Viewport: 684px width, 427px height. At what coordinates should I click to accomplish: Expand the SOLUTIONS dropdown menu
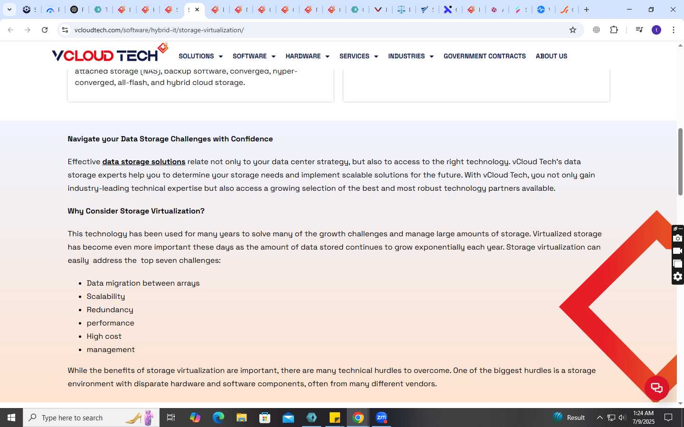[x=200, y=56]
